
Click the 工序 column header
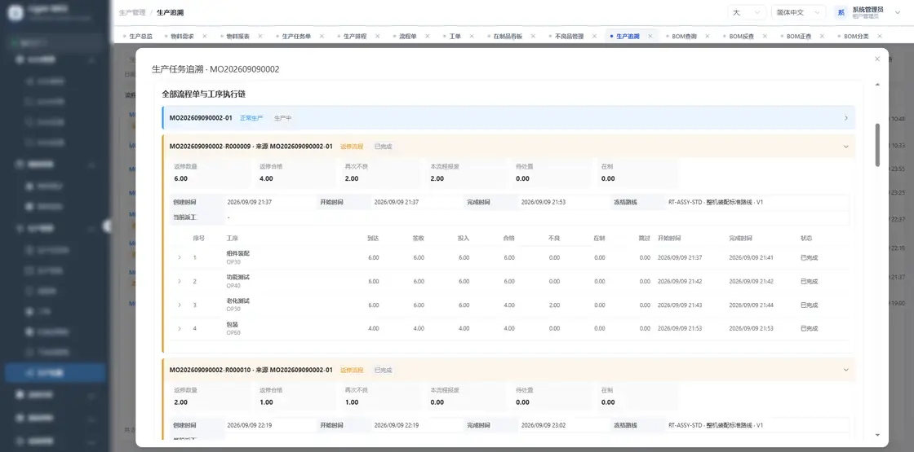tap(232, 239)
